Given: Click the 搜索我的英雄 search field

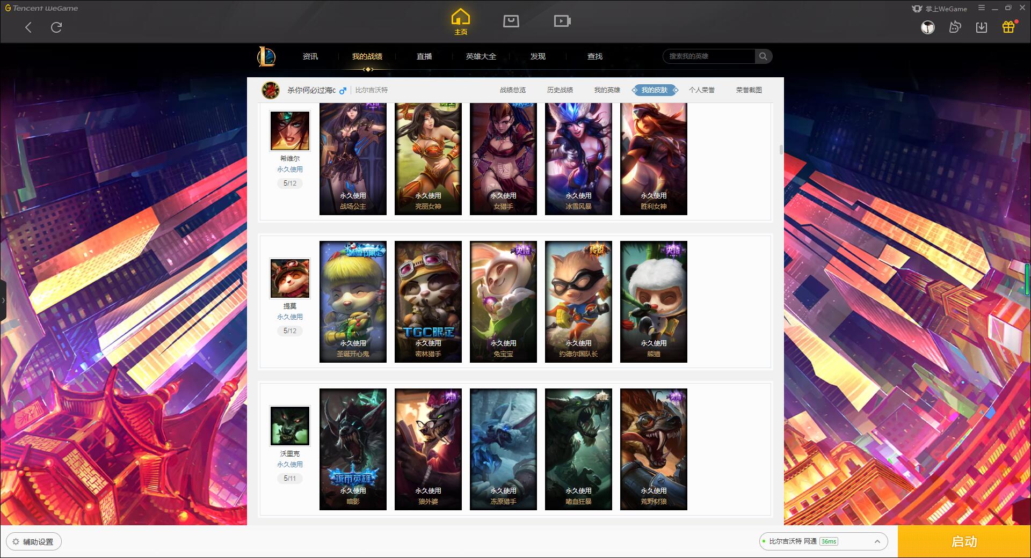Looking at the screenshot, I should coord(709,56).
